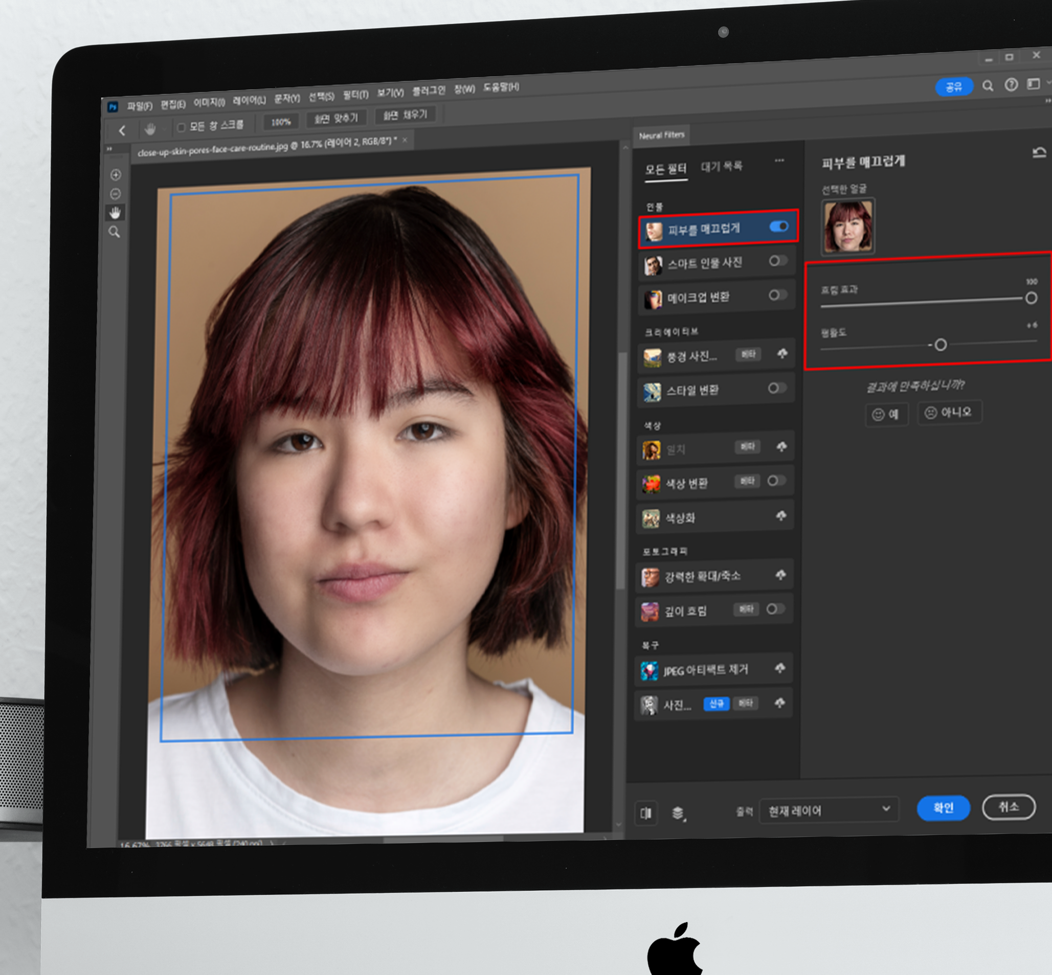
Task: Select the Hand tool in left toolbar
Action: pos(115,213)
